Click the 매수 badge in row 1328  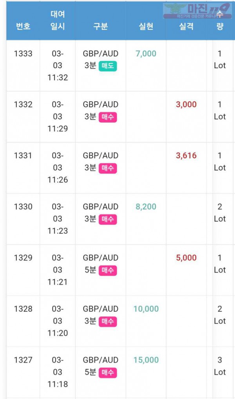click(x=108, y=321)
